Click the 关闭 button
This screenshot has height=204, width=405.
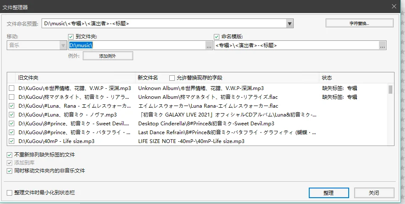coord(374,193)
